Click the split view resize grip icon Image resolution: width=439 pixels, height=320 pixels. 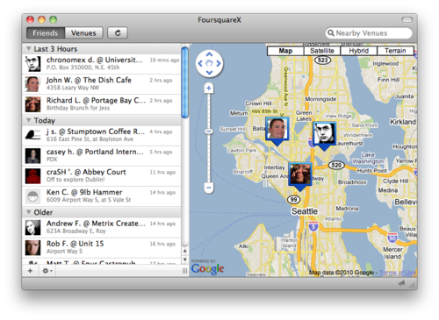point(184,271)
